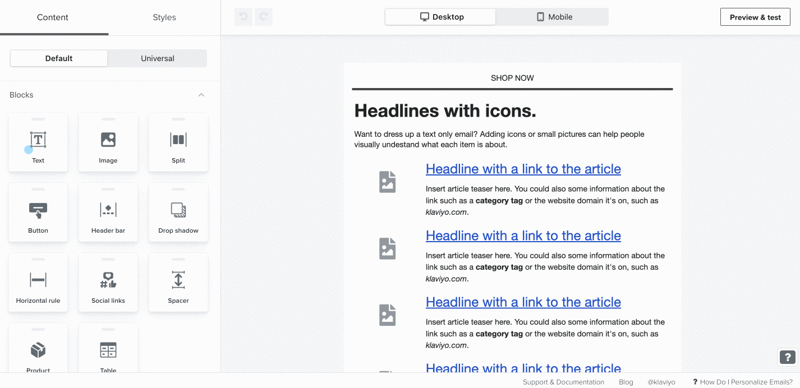Open the help question mark button

[x=788, y=357]
